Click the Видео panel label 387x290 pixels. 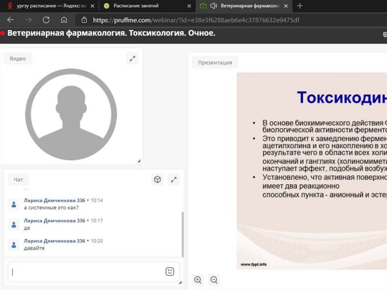tap(18, 59)
